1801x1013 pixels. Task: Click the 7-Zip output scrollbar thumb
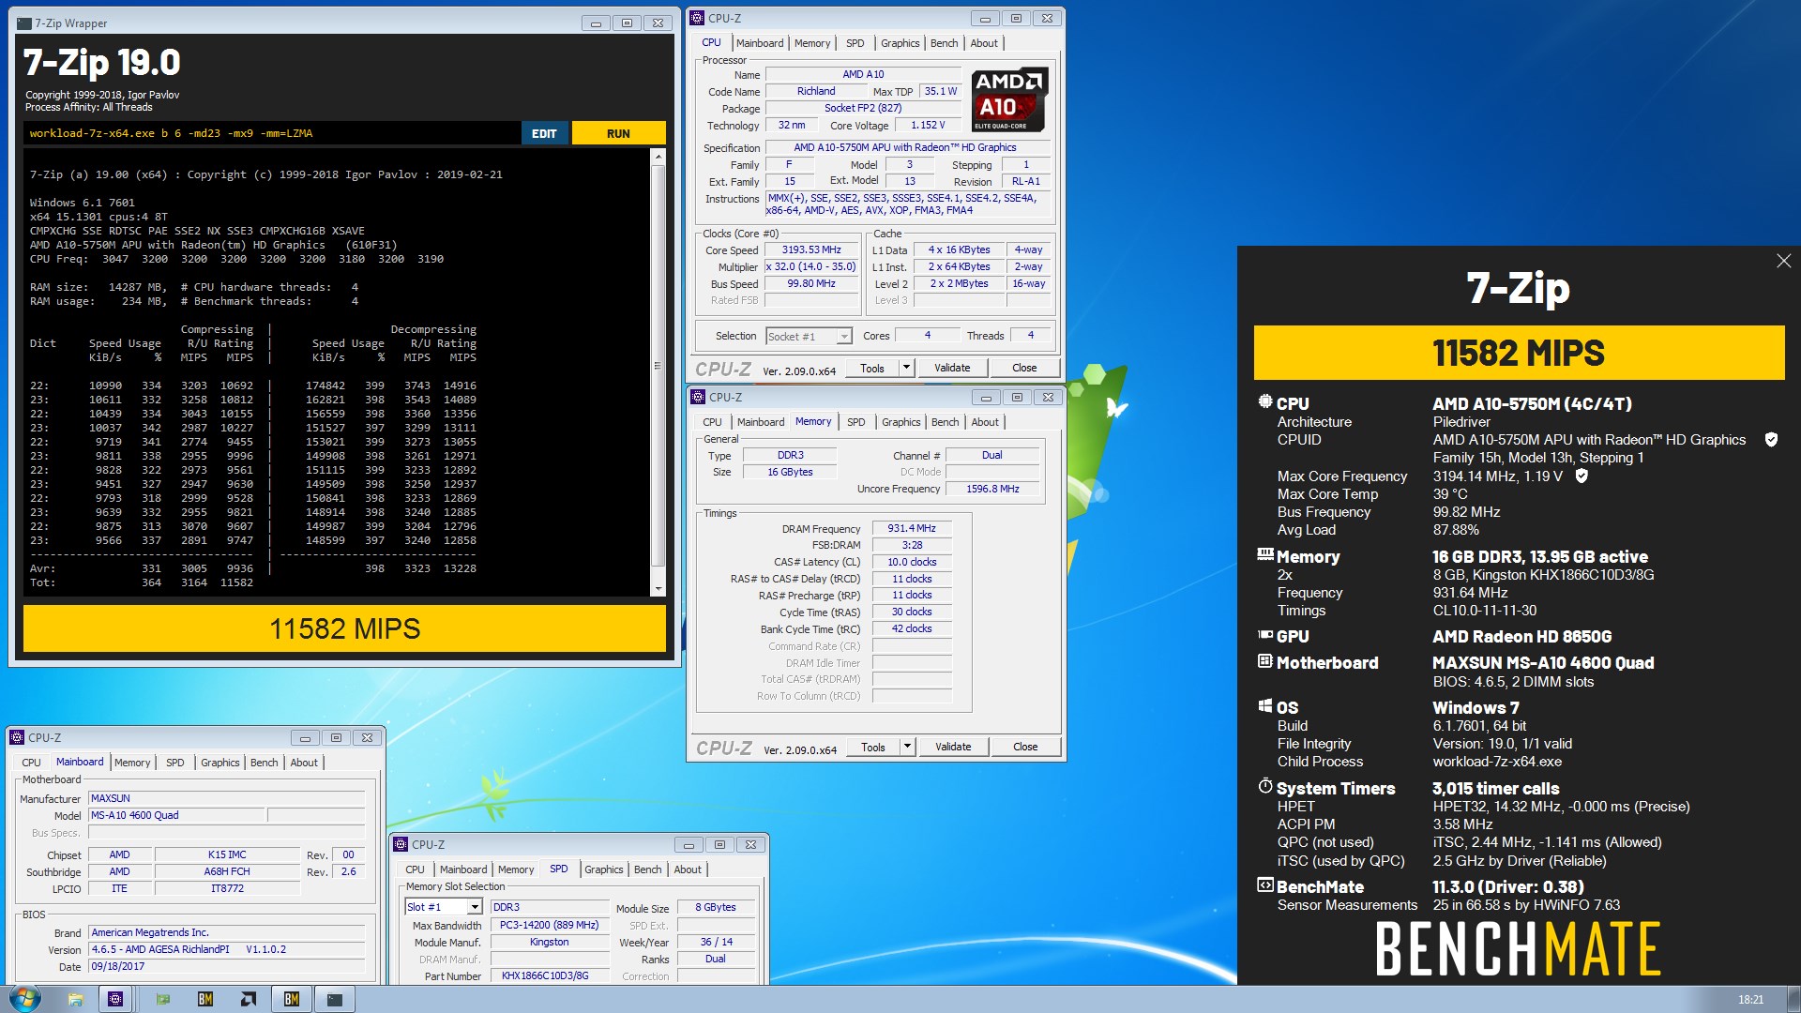pyautogui.click(x=658, y=366)
